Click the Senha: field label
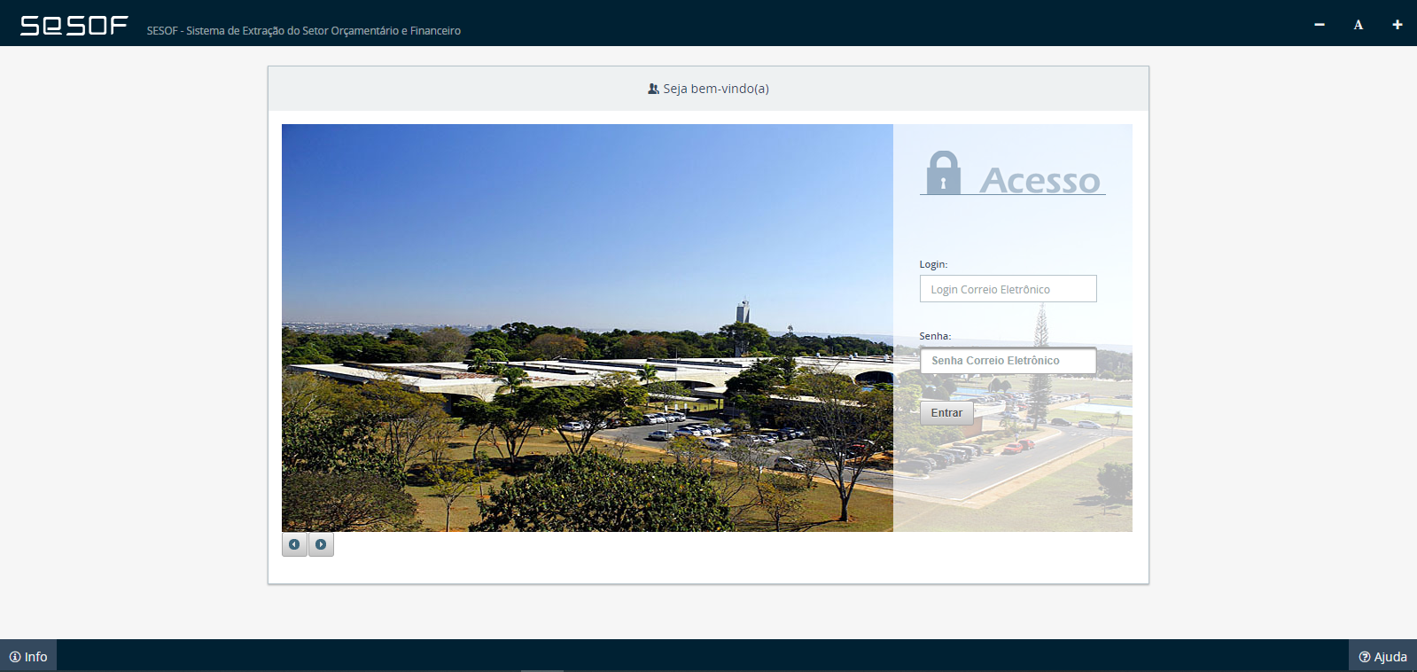 pos(935,336)
